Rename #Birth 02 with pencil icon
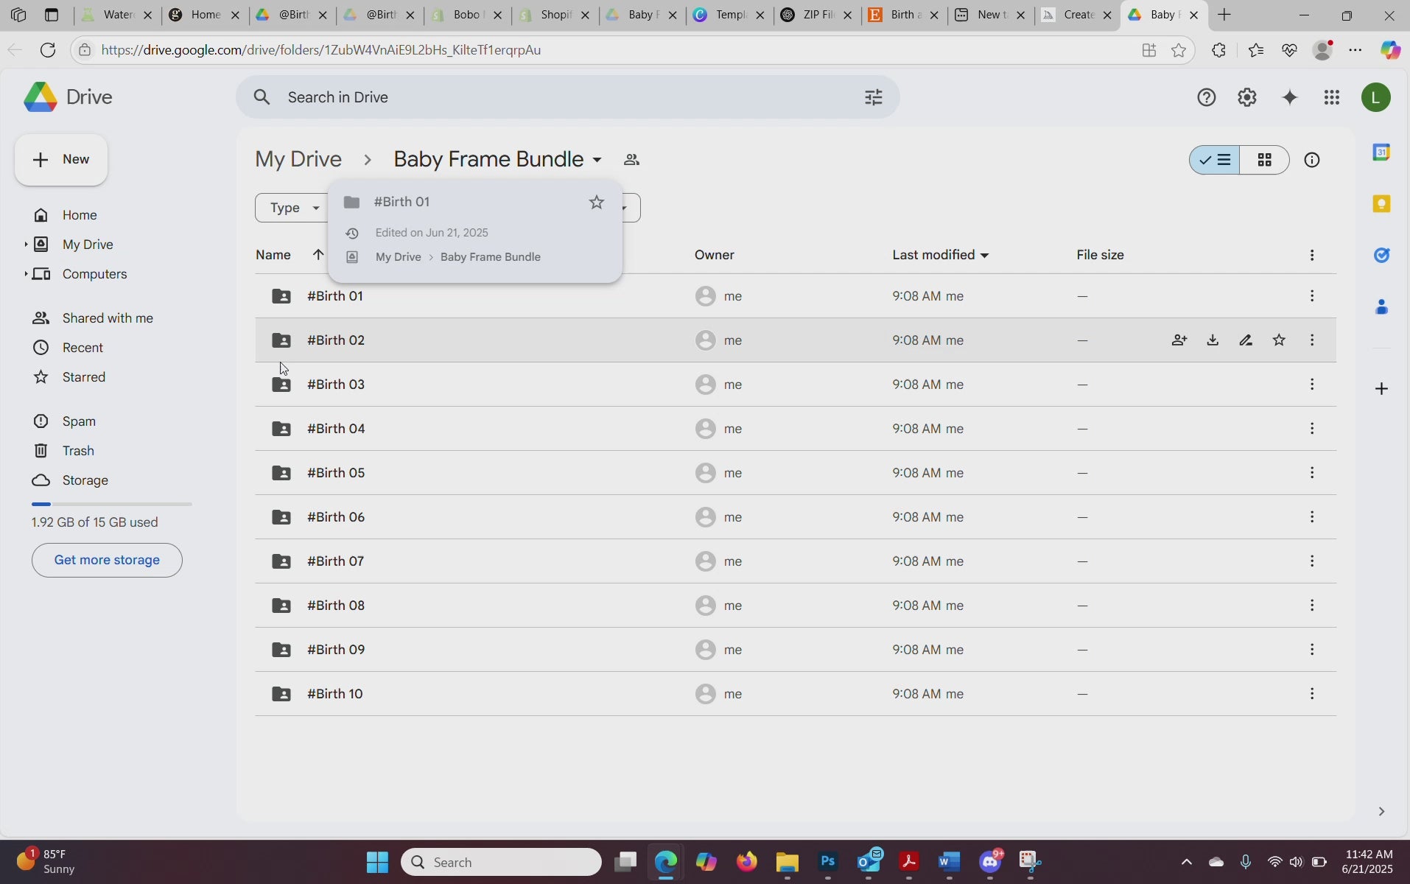This screenshot has width=1410, height=884. tap(1246, 340)
